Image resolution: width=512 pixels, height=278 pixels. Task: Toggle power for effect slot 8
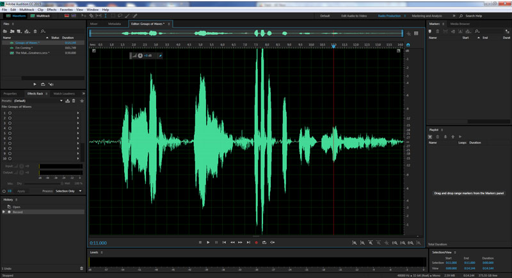(x=10, y=148)
